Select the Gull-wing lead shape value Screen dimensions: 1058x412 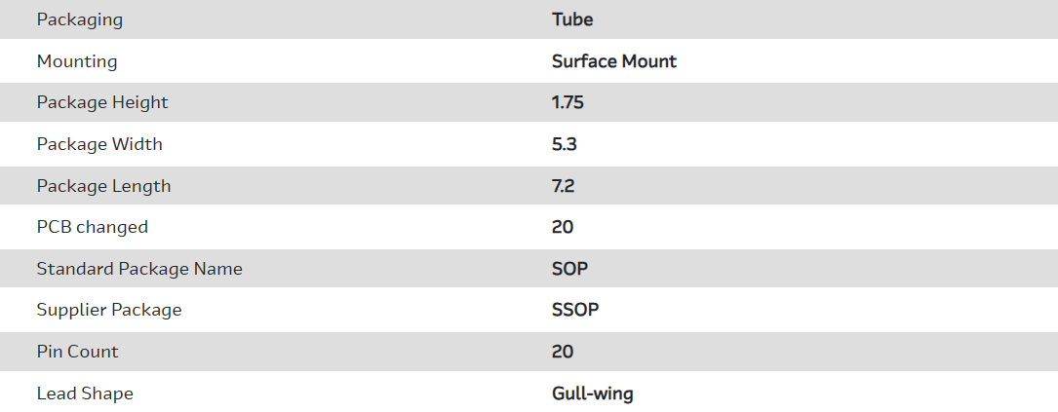click(593, 393)
